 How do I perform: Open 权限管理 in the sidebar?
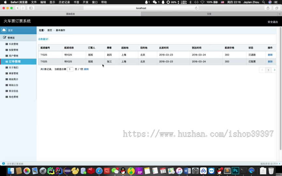[13, 50]
